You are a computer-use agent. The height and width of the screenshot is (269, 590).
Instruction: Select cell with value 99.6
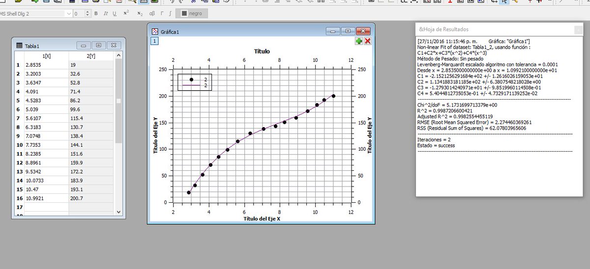[91, 109]
